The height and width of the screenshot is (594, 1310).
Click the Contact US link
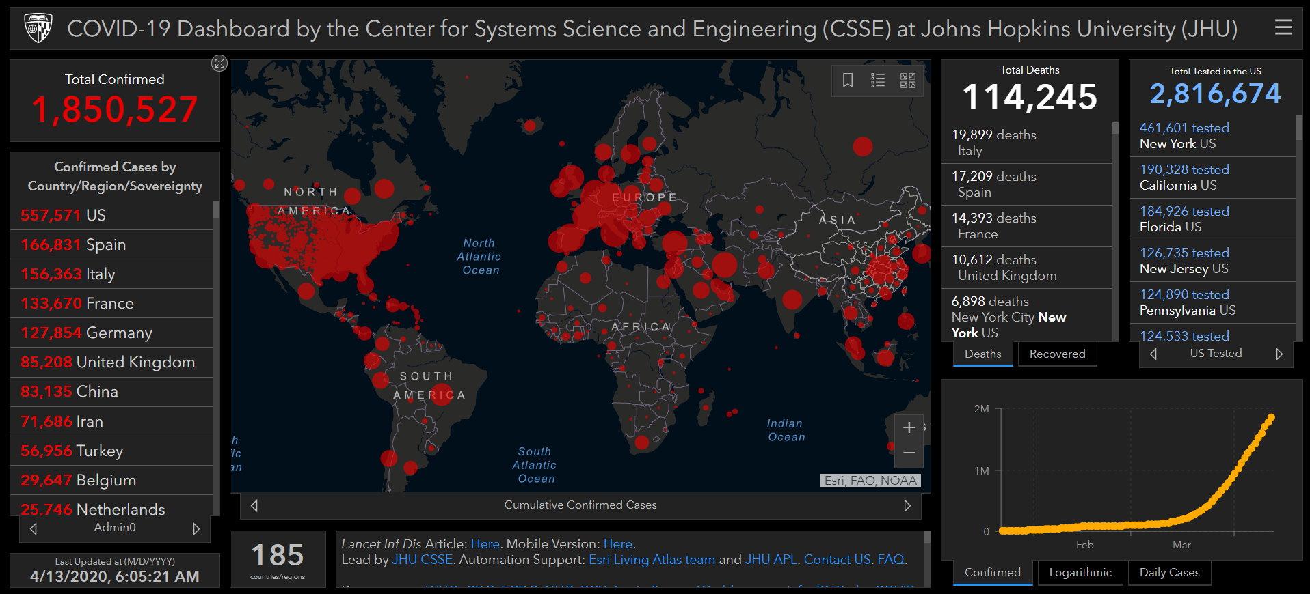click(837, 560)
